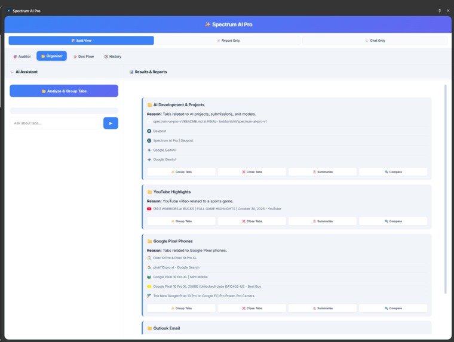Viewport: 454px width, 342px height.
Task: Click Devpost favicon in first Devpost row
Action: [x=149, y=131]
